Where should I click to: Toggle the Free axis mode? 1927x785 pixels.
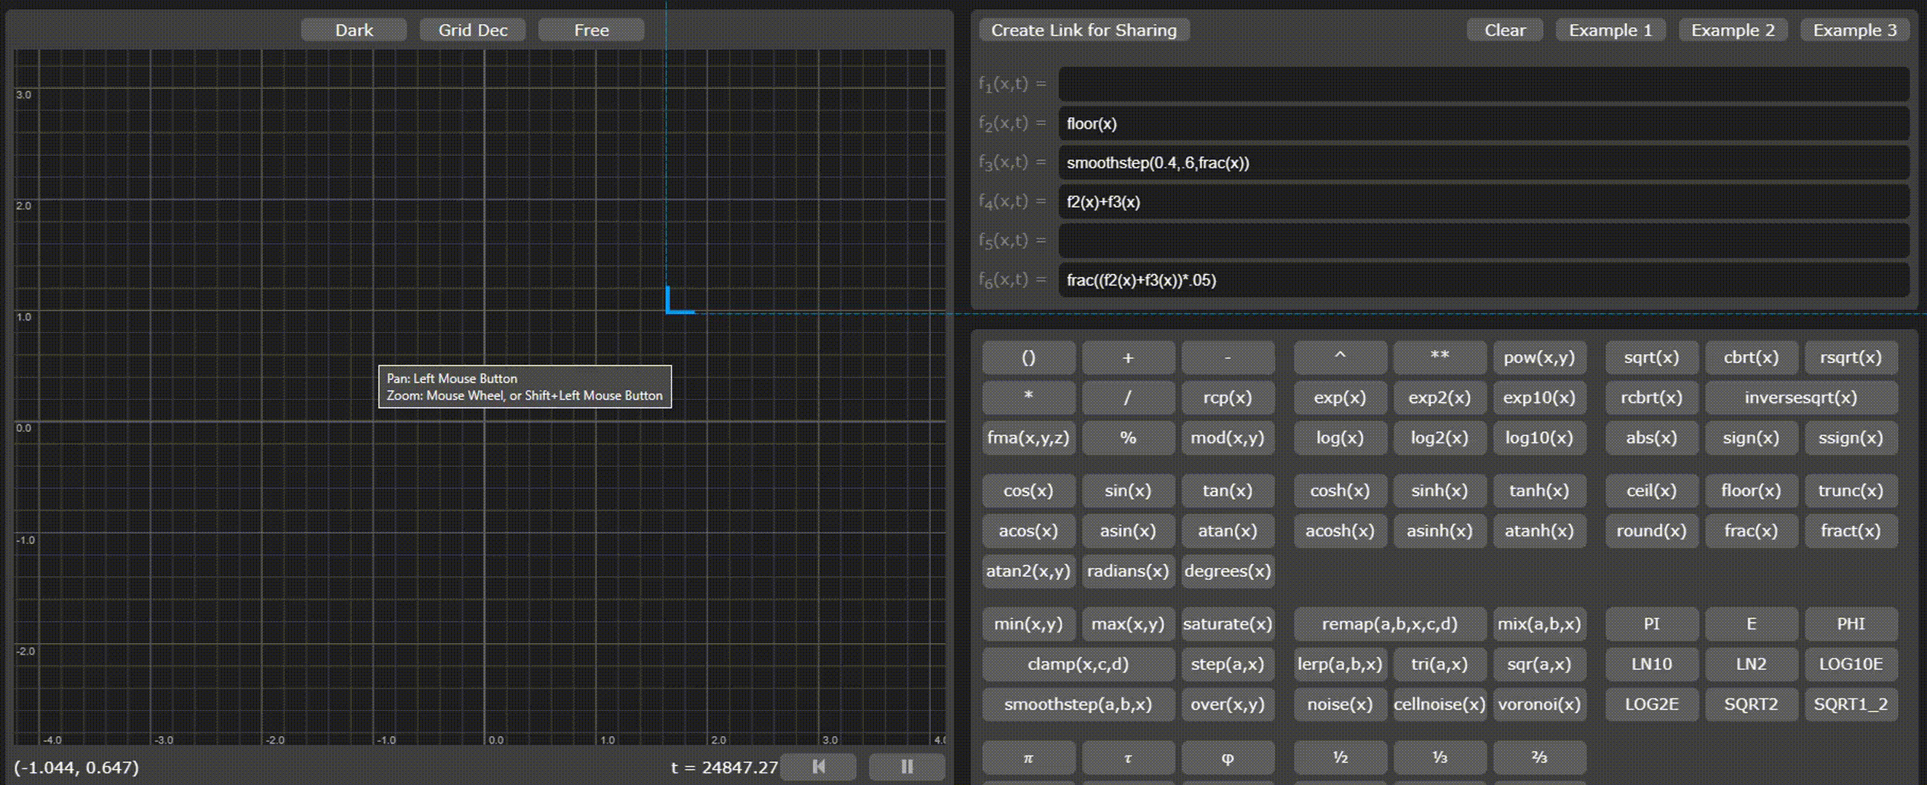591,30
